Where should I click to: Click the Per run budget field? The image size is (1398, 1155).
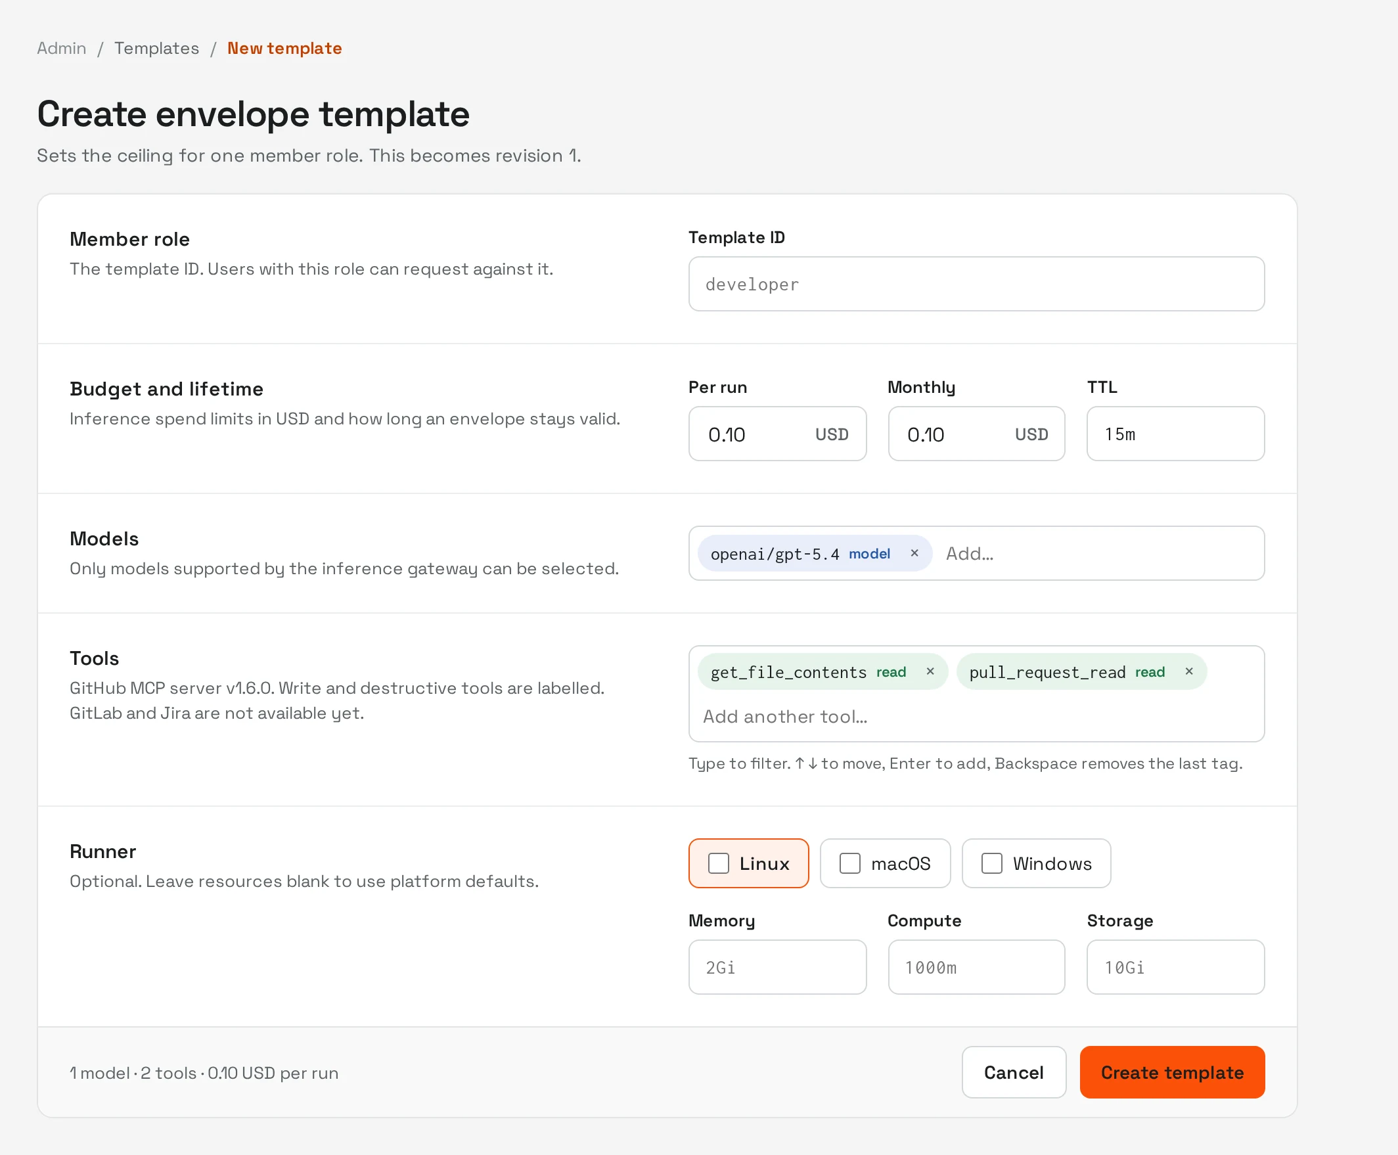(x=777, y=434)
